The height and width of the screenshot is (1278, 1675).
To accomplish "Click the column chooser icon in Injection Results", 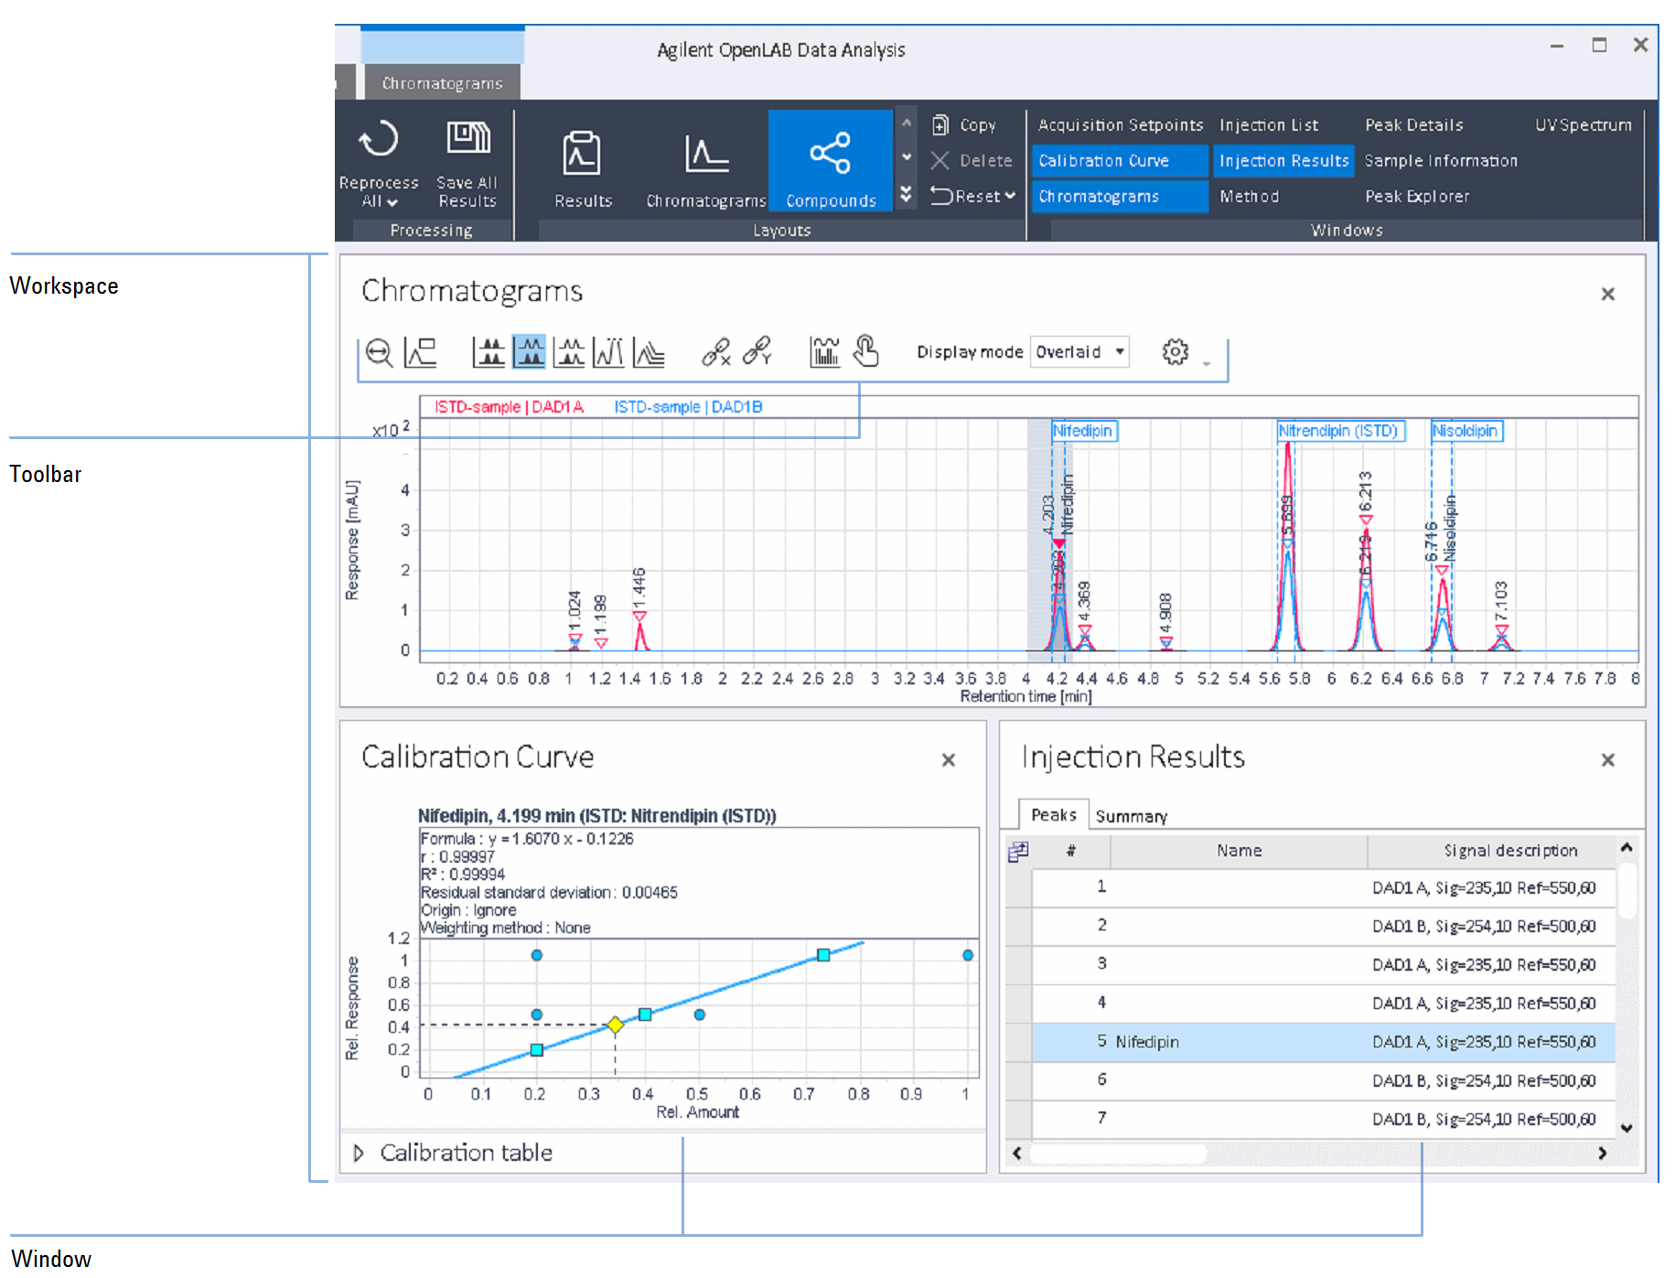I will [1018, 852].
